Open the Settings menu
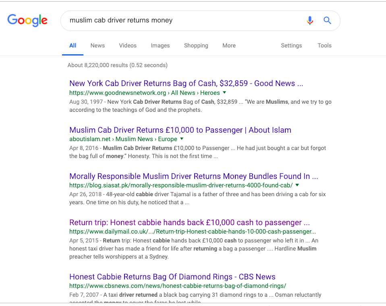 pos(291,45)
